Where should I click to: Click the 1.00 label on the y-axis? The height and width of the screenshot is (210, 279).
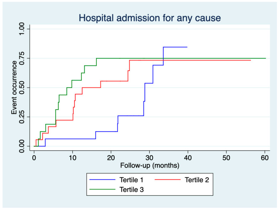(x=21, y=29)
